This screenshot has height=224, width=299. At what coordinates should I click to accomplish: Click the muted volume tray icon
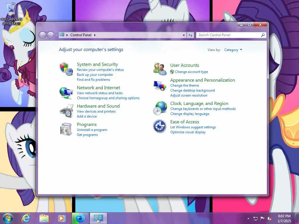click(270, 219)
